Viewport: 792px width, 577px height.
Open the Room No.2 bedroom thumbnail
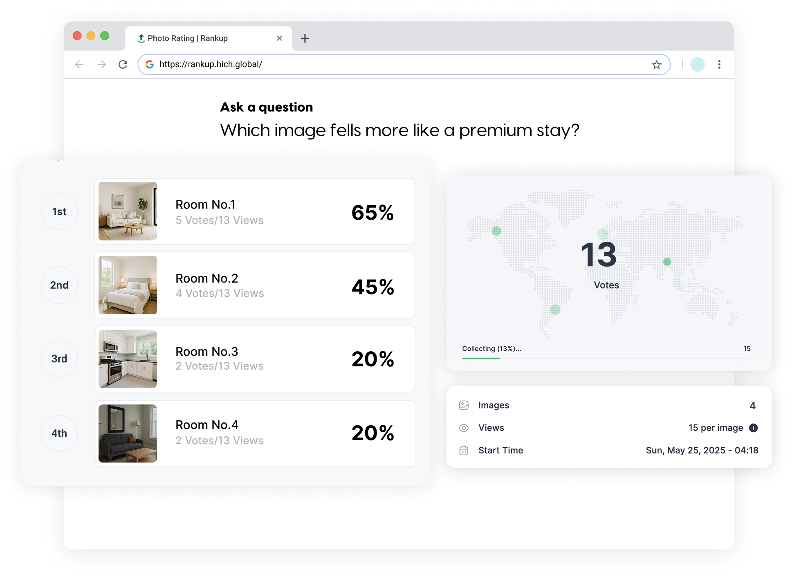128,285
